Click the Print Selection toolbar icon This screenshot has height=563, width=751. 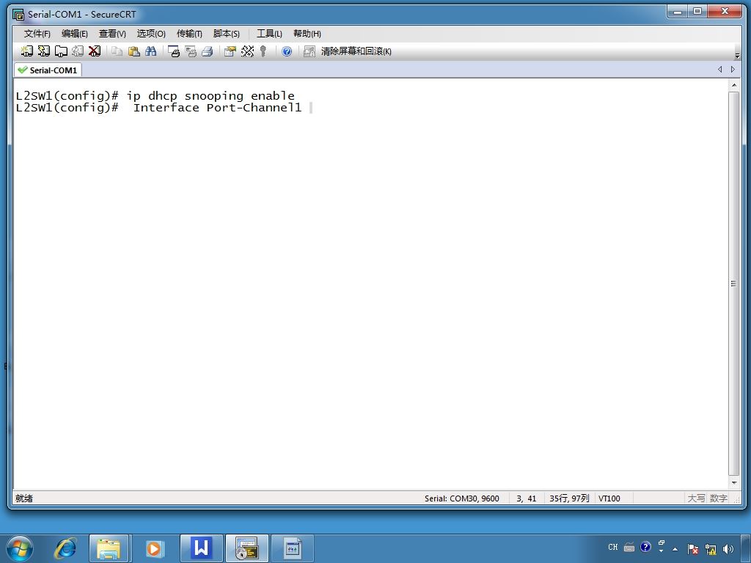[191, 51]
